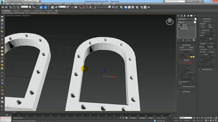Click the QuickSlice button
The image size is (218, 122).
tap(203, 44)
